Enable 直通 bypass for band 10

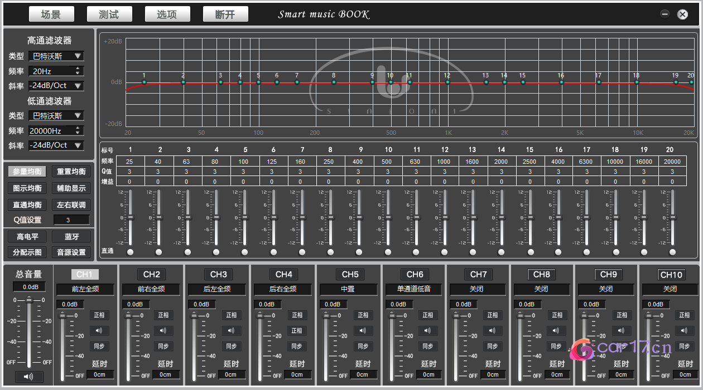[x=387, y=252]
